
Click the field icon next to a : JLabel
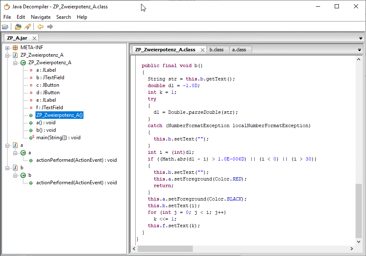coord(31,70)
